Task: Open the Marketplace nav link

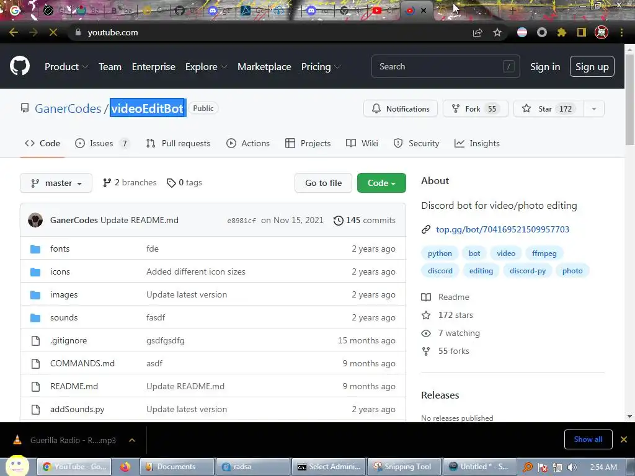Action: pos(264,67)
